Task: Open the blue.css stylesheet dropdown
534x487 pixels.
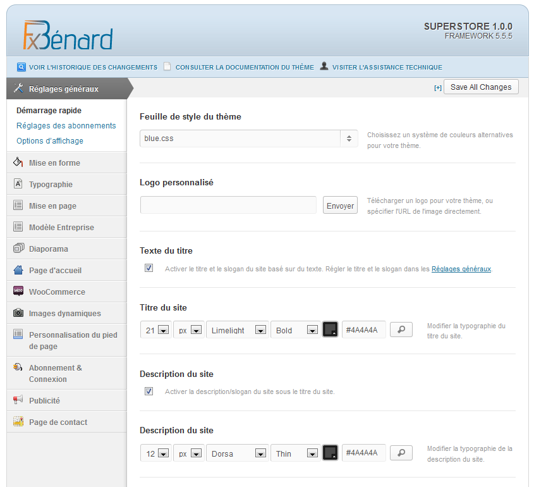Action: 248,139
